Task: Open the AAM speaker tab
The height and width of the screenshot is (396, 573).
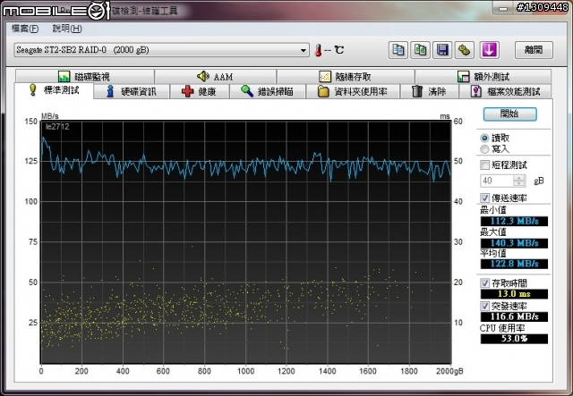Action: [215, 77]
